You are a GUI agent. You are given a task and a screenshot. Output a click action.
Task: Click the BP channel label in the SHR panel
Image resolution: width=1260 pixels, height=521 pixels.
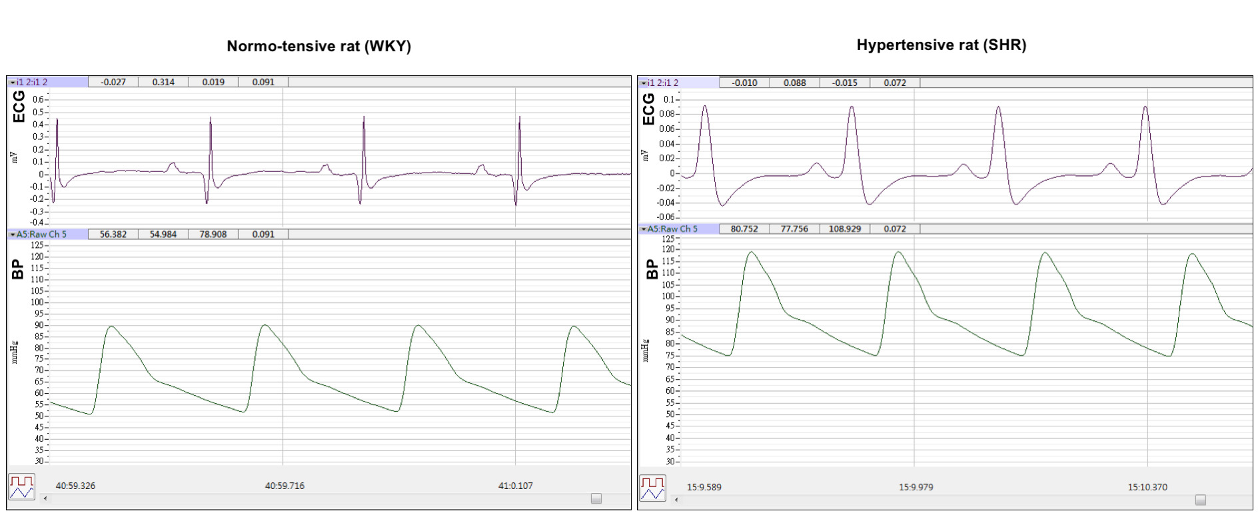point(652,270)
